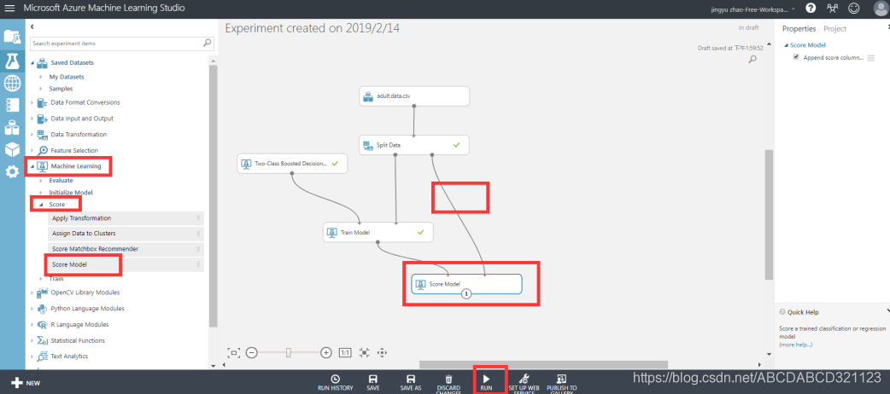
Task: Select Apply Transformation module item
Action: [x=126, y=218]
